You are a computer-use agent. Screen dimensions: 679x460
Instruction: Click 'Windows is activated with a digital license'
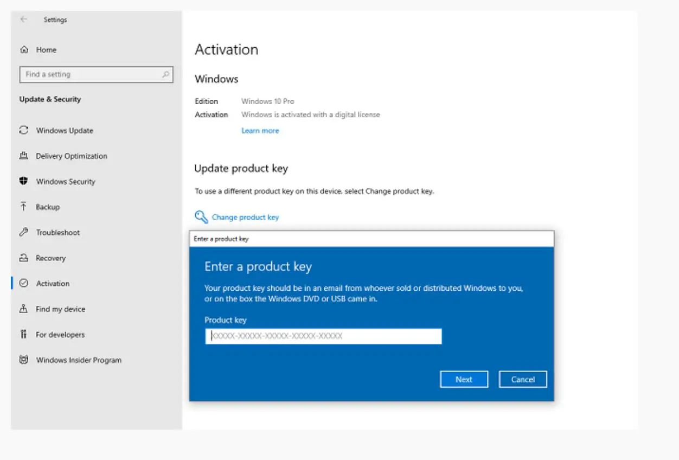311,114
